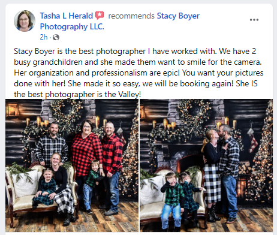Click the white pillow on left photo couch

[26, 183]
